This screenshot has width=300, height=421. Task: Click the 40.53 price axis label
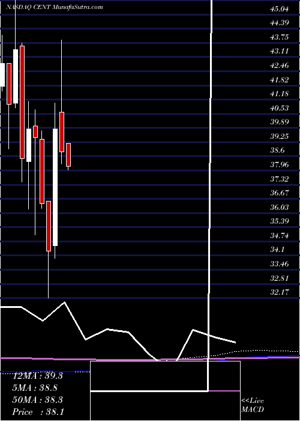coord(280,108)
